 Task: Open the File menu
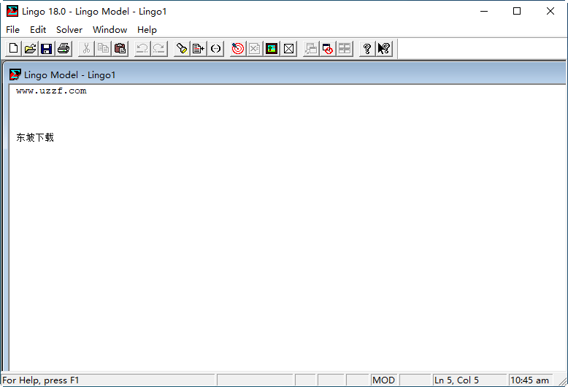point(12,30)
